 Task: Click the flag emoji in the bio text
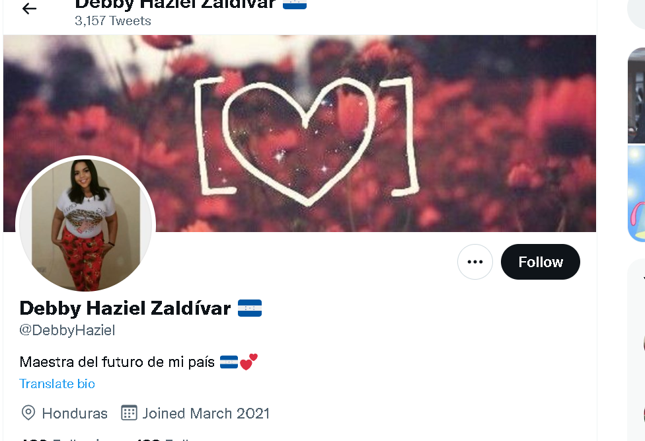(229, 362)
